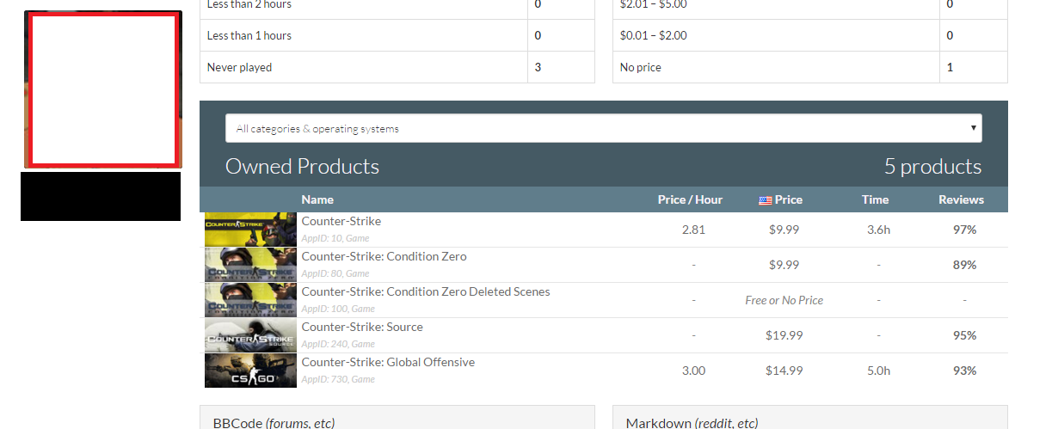Click the AppID: 100, Game label
Screen dimensions: 1052x429
338,309
